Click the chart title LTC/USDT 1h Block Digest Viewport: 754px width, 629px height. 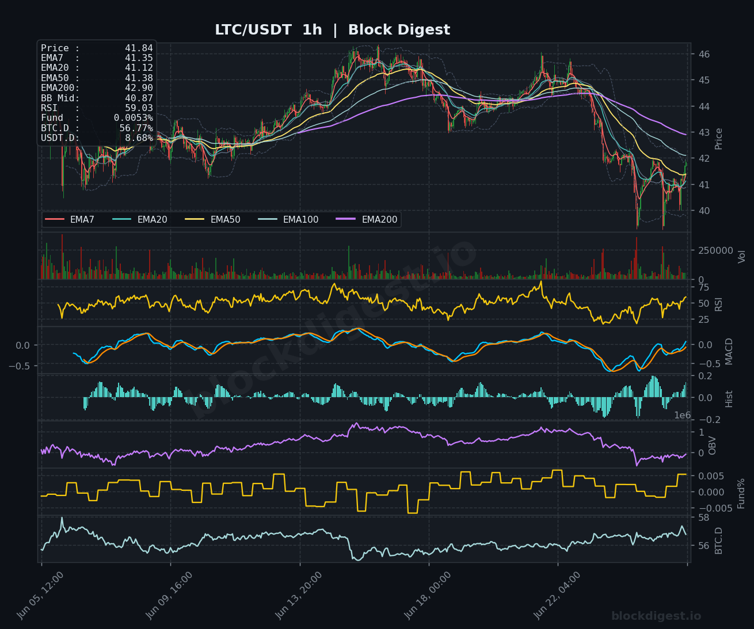(332, 30)
